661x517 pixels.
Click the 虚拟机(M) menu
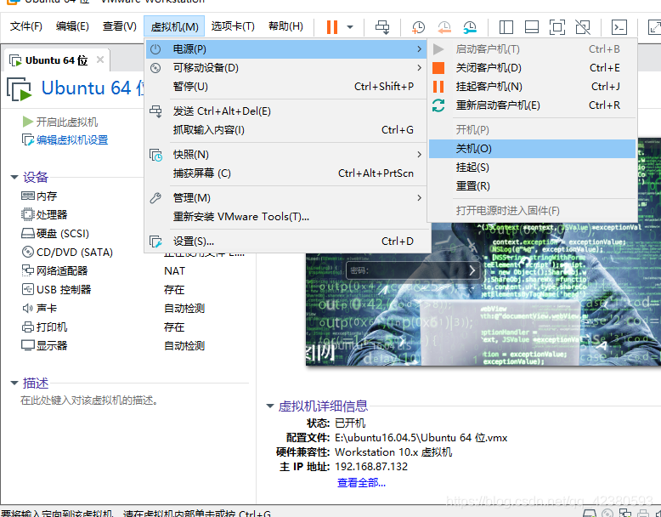tap(174, 26)
